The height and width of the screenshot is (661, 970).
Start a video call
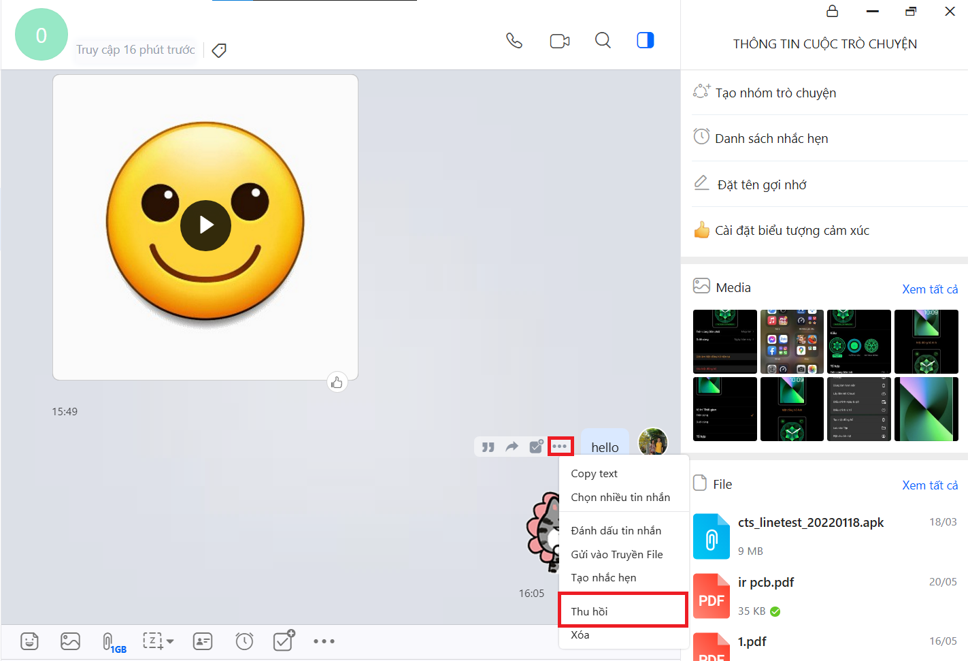click(559, 41)
